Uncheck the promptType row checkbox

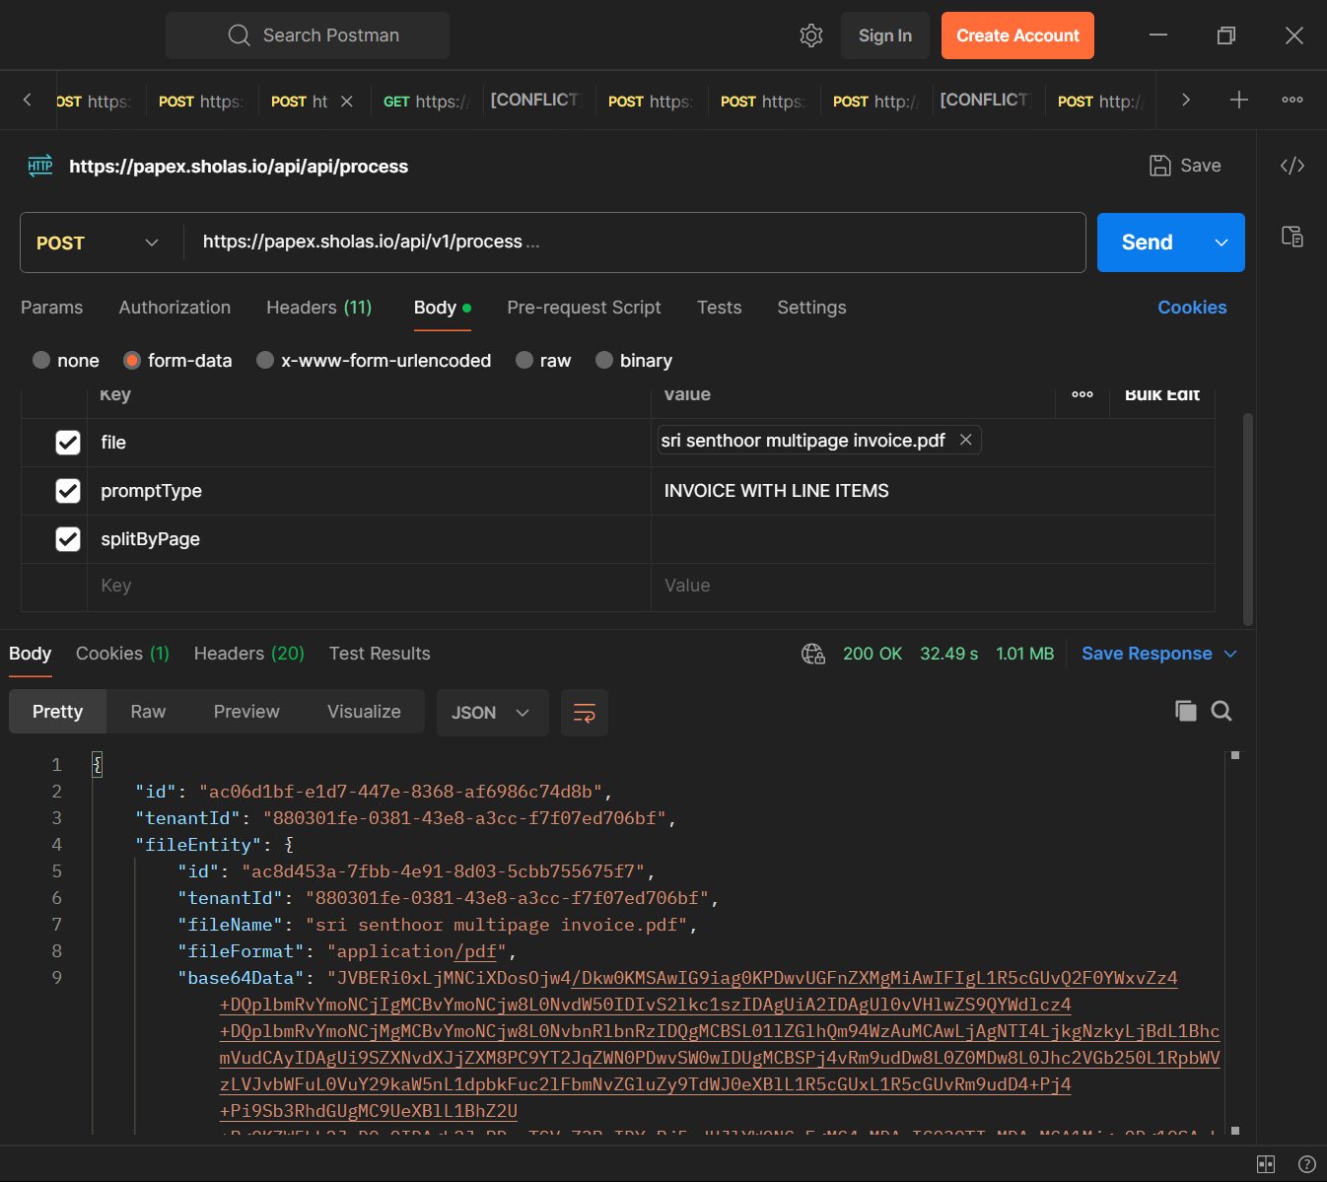click(68, 491)
